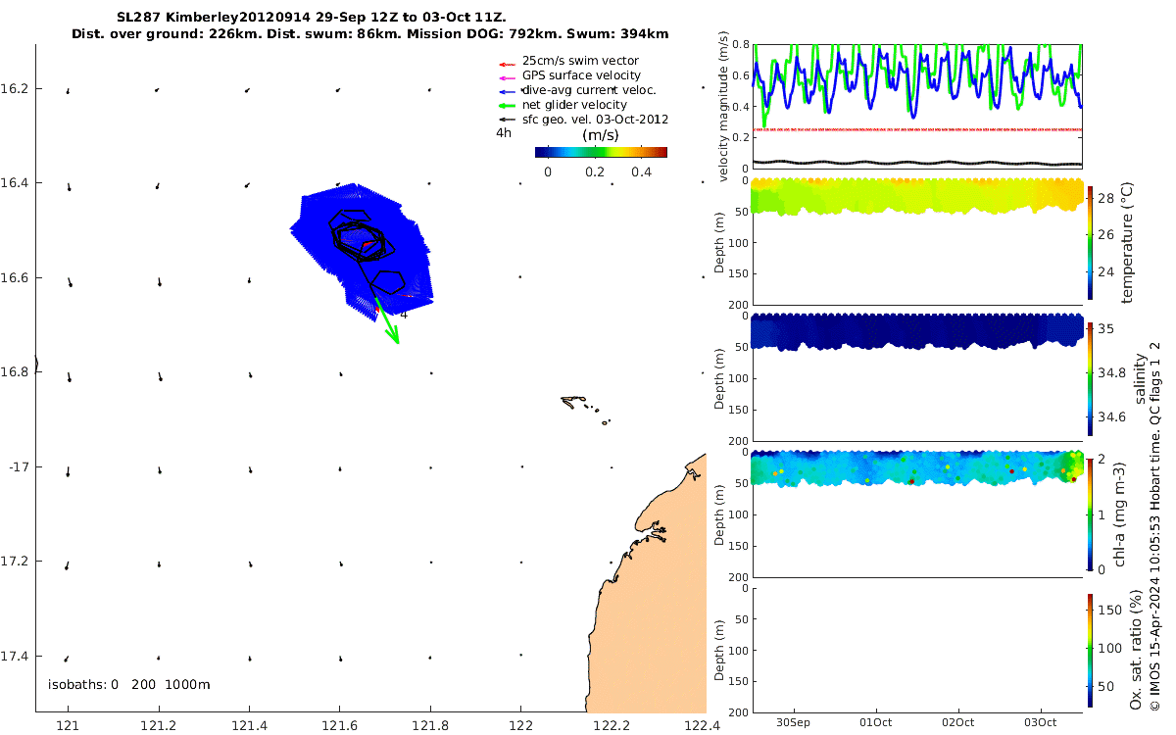Click the salinity colorbar
1176x735 pixels.
click(1090, 378)
